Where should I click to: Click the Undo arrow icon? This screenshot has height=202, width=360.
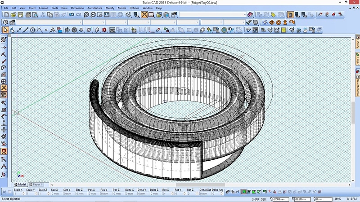click(x=72, y=15)
